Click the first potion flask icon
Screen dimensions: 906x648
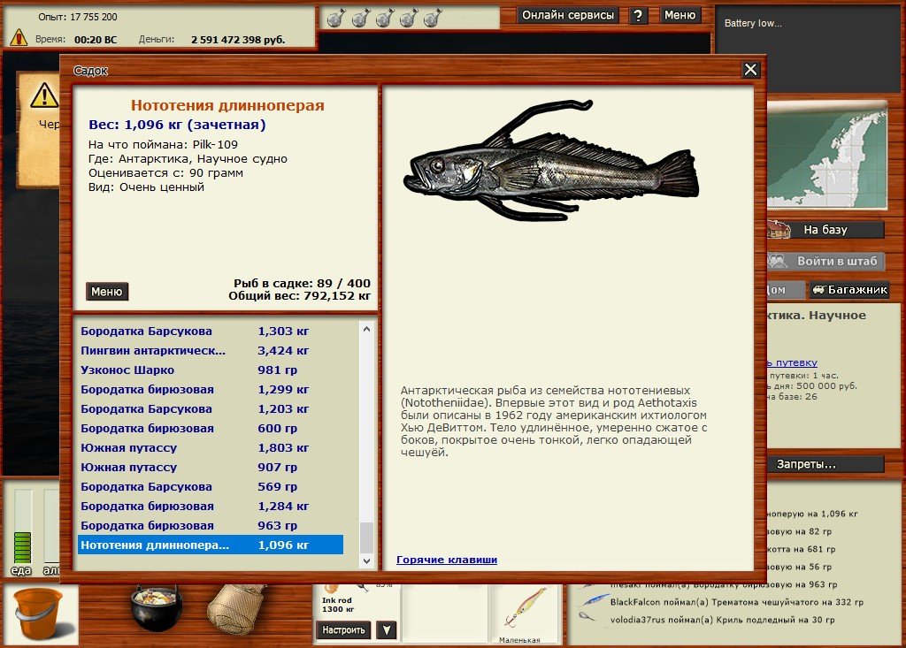(335, 18)
